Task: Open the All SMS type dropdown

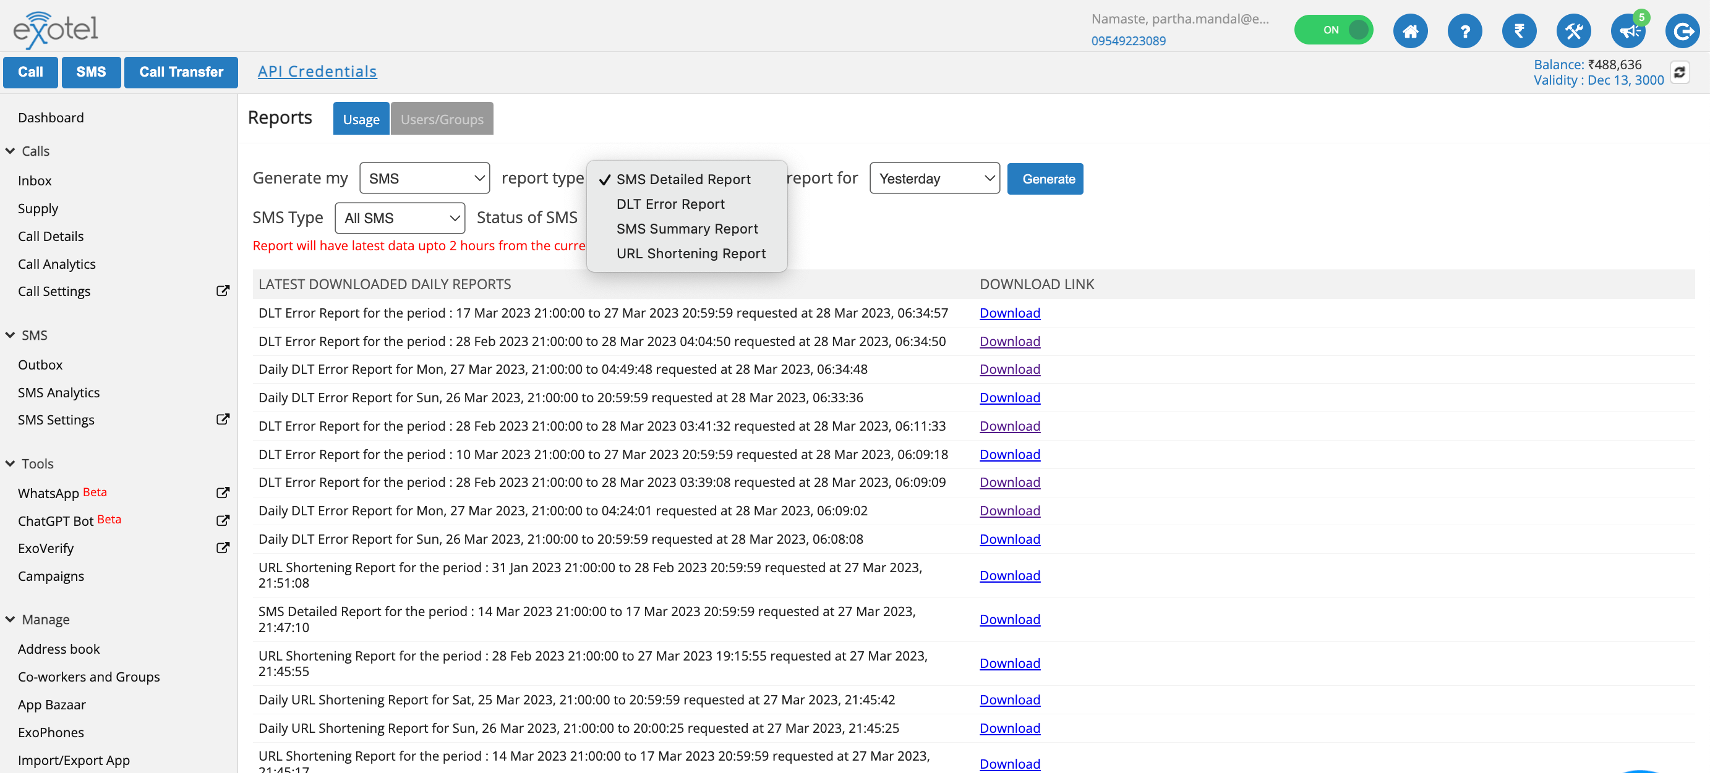Action: click(400, 218)
